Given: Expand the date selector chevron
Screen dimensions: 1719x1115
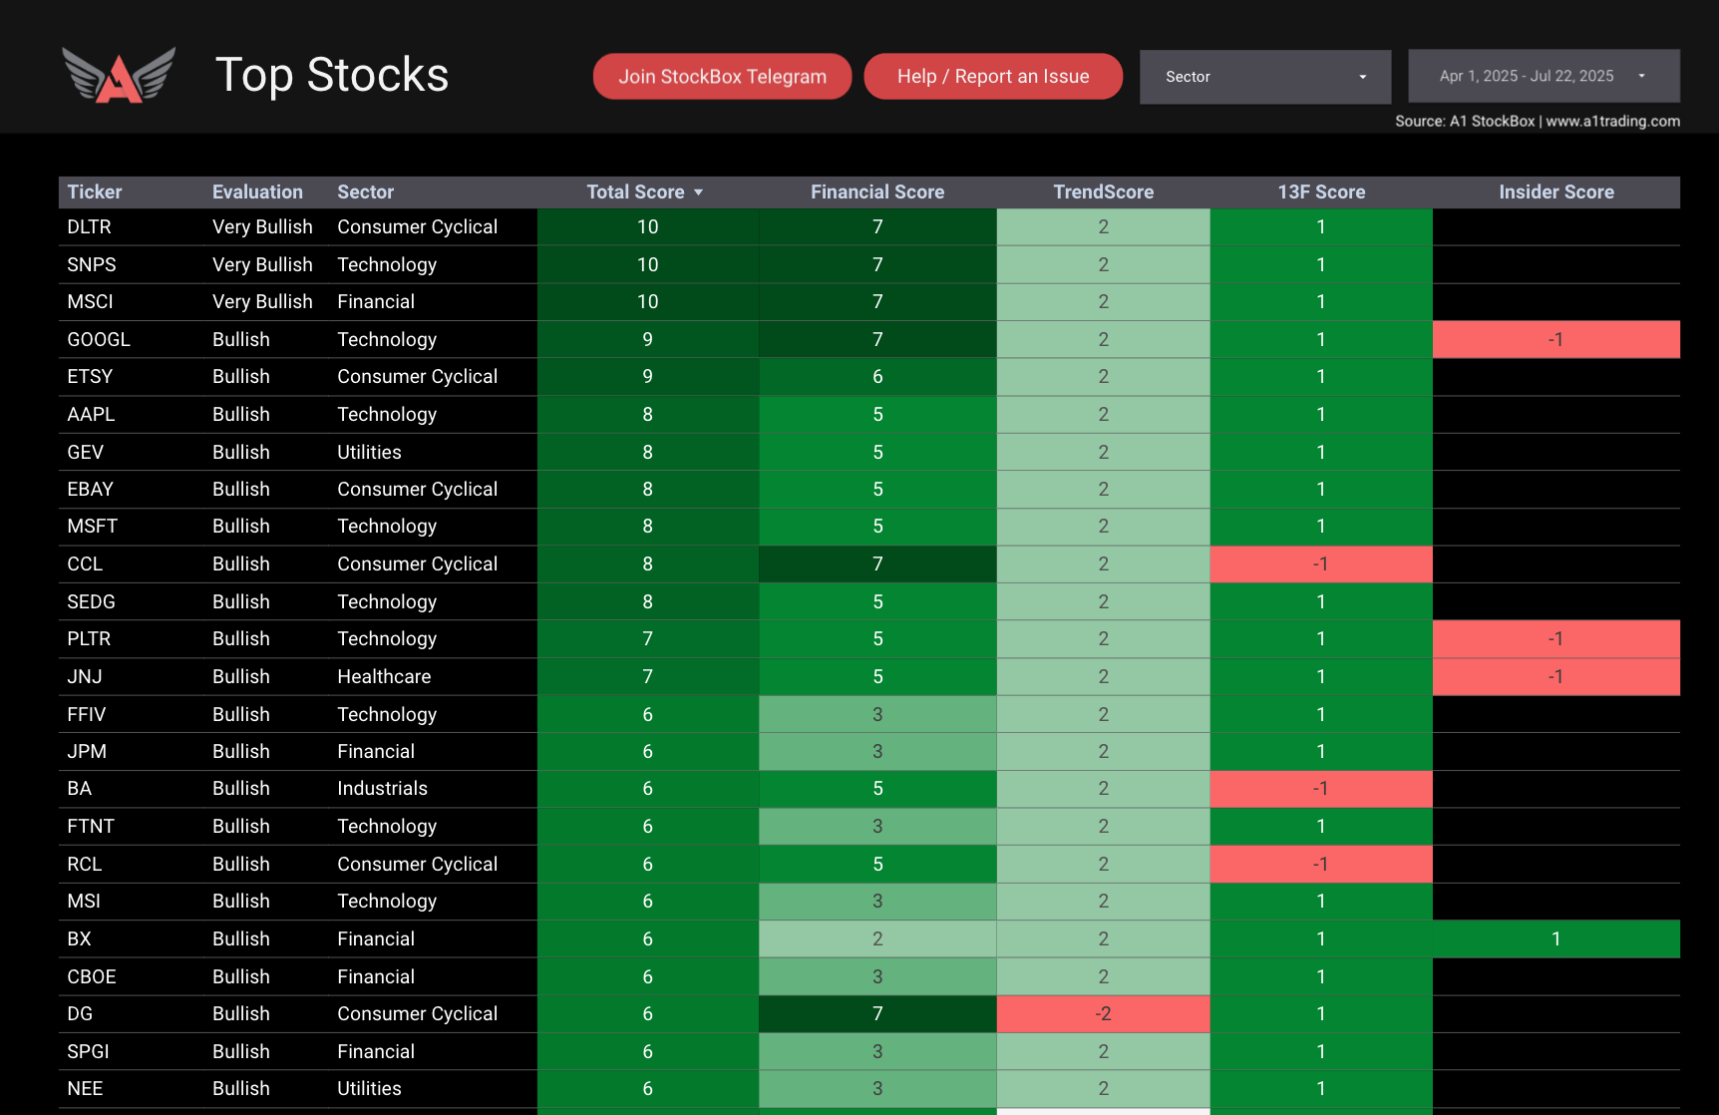Looking at the screenshot, I should (1643, 76).
